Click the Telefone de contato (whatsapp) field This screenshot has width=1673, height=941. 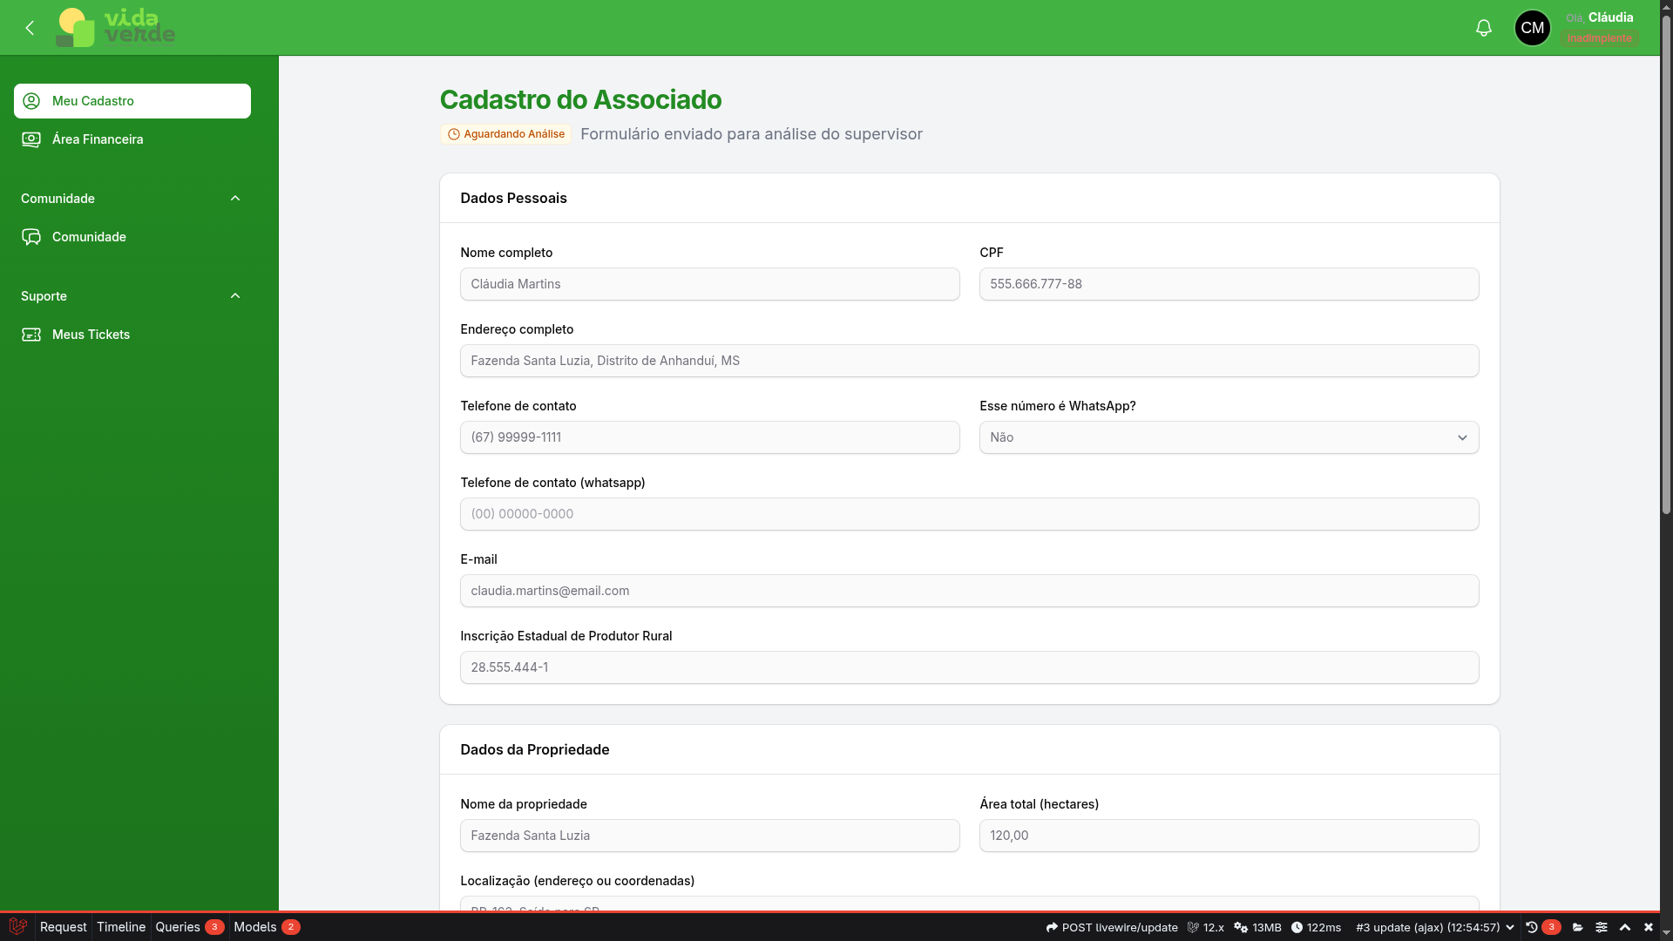click(x=969, y=514)
